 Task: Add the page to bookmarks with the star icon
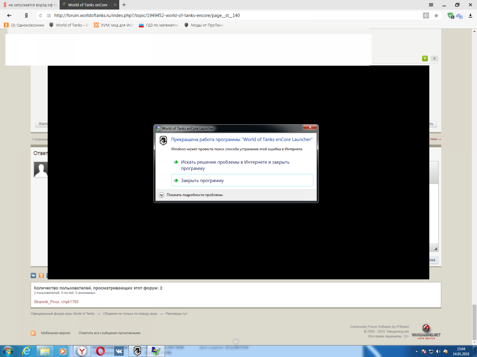pos(436,15)
